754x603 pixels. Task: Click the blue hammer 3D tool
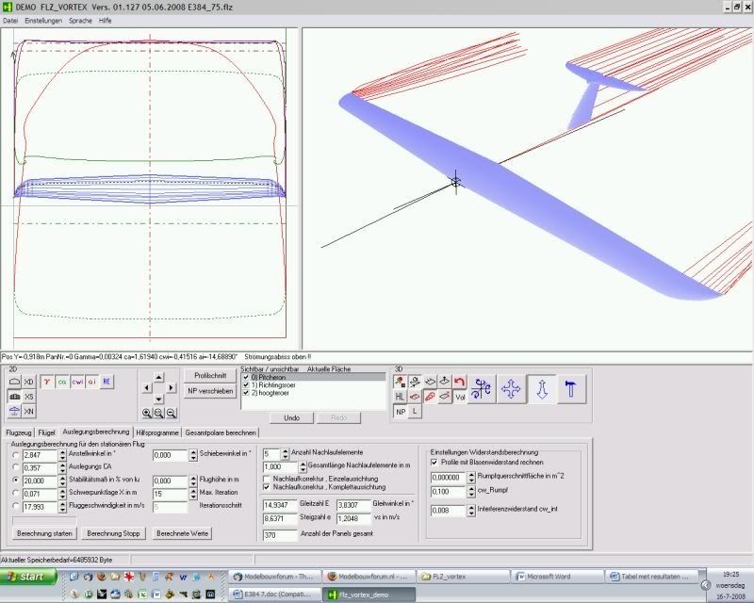point(571,388)
